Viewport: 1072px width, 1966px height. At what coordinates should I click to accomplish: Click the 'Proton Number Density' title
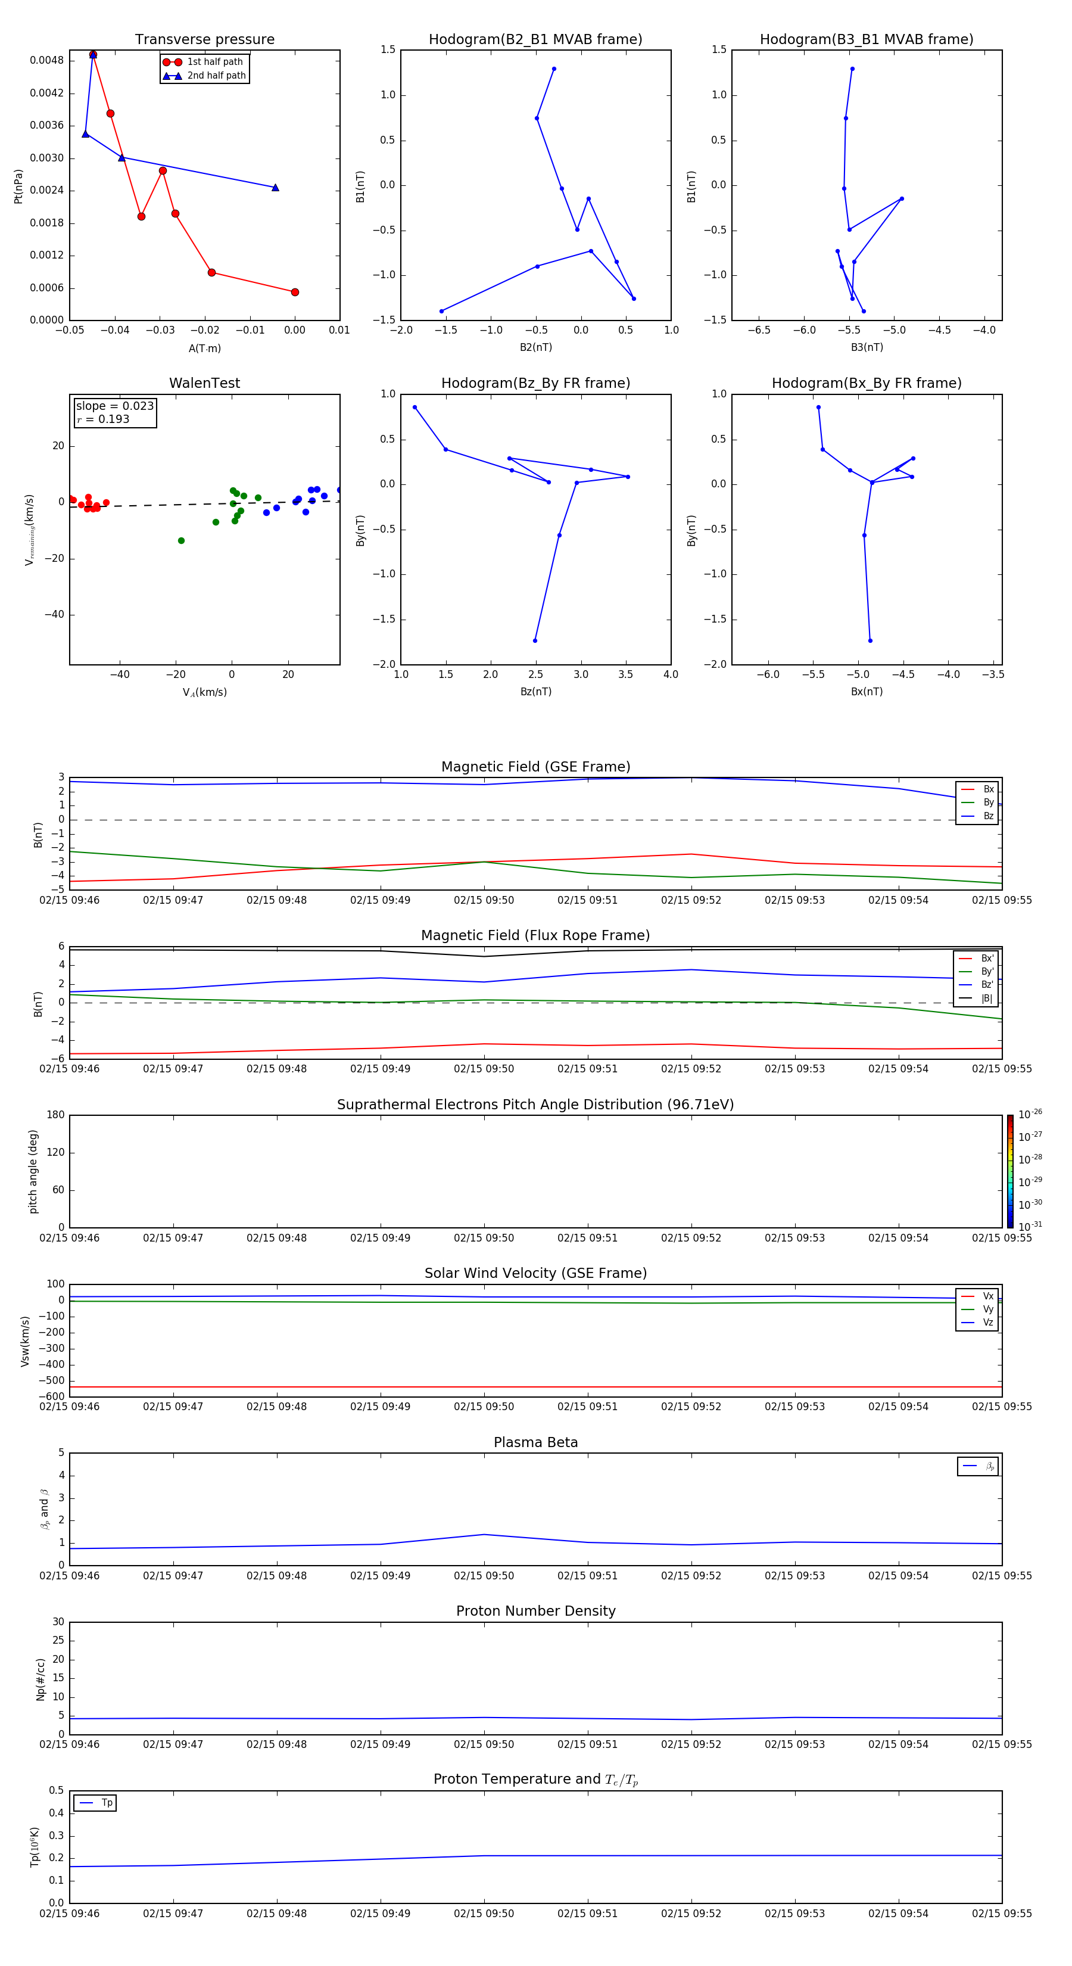click(x=535, y=1611)
